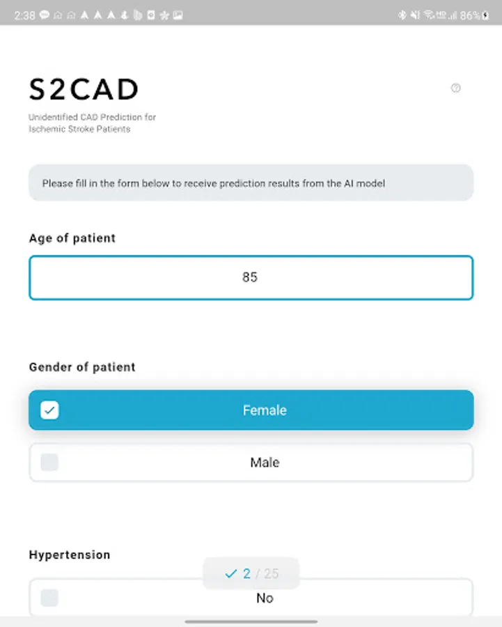Tap the bottom navigation gesture handle

(251, 621)
